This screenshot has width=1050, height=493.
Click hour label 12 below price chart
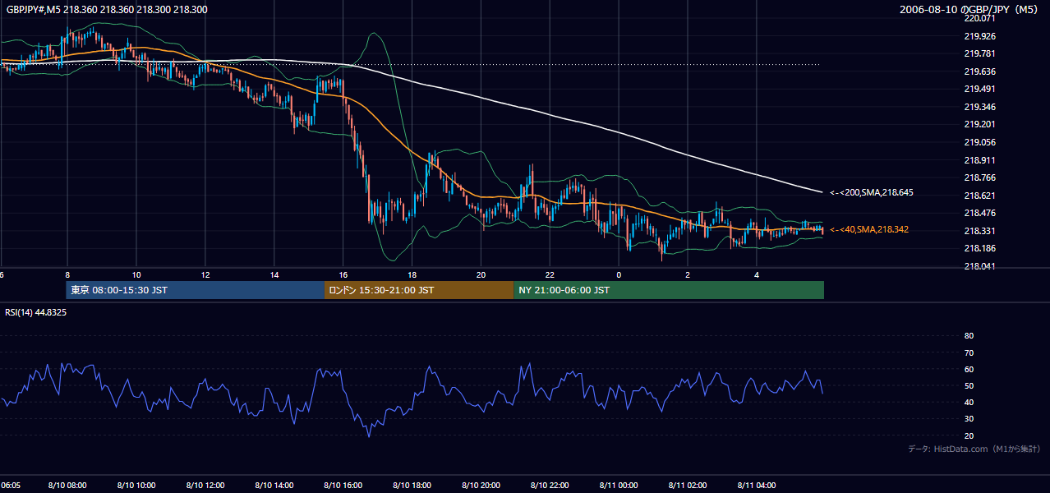205,274
